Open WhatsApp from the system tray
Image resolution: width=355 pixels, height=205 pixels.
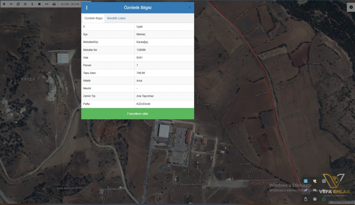point(324,199)
